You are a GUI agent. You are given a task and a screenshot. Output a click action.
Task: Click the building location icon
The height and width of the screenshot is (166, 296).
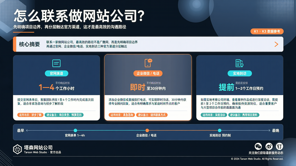tap(239, 63)
